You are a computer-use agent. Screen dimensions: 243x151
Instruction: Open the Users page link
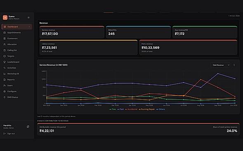coord(17,85)
